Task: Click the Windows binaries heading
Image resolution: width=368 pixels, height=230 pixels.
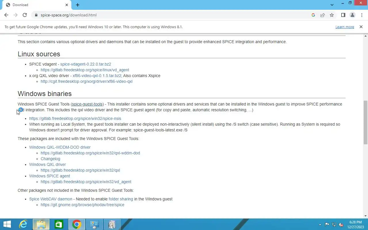Action: pos(45,94)
